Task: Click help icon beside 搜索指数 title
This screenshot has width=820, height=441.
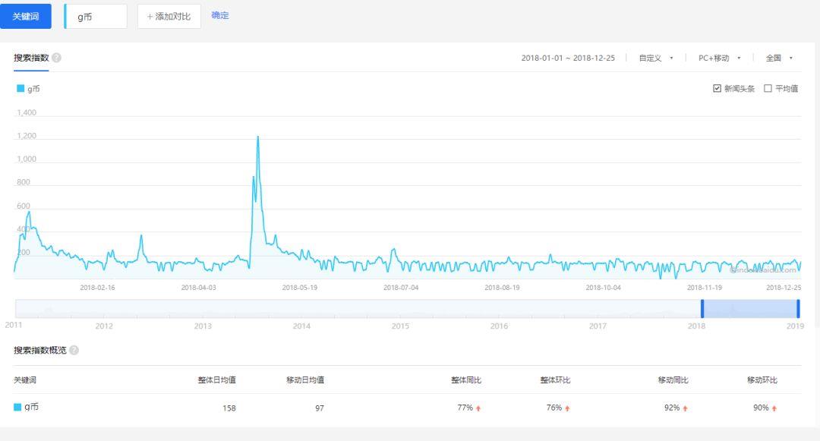Action: 57,58
